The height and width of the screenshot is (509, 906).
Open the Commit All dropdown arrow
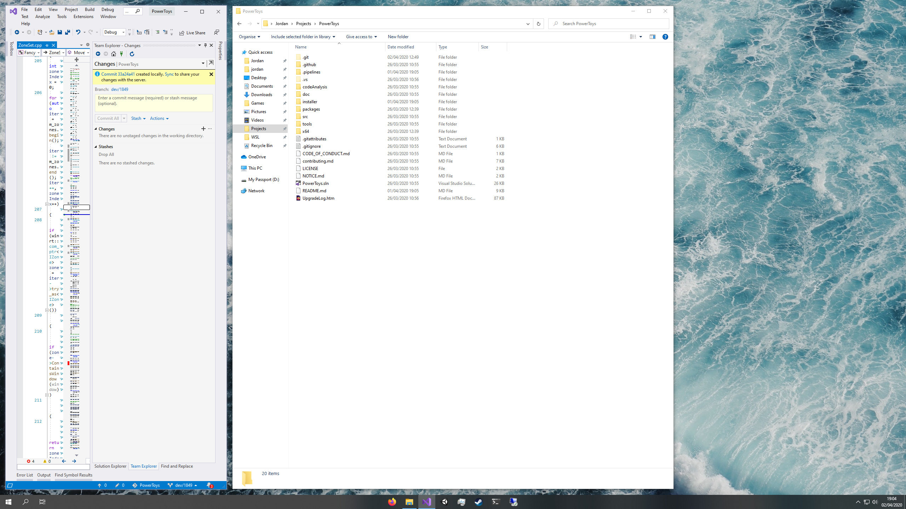pos(124,118)
